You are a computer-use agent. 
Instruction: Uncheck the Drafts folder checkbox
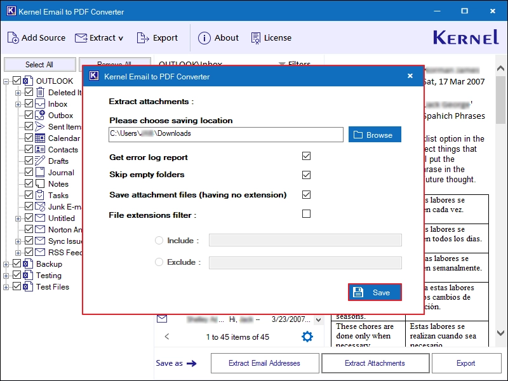click(x=29, y=161)
